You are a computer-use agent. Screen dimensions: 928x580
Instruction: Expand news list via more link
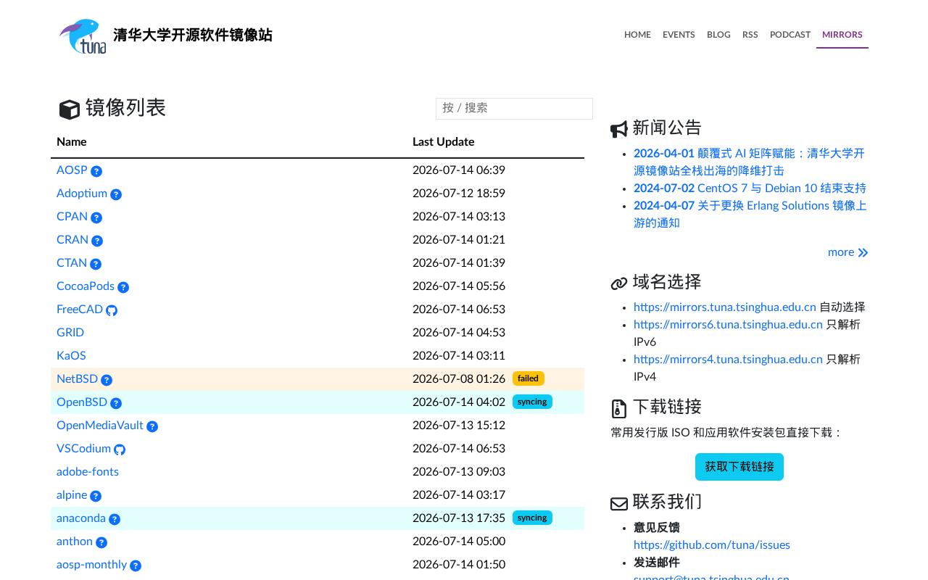(x=848, y=252)
